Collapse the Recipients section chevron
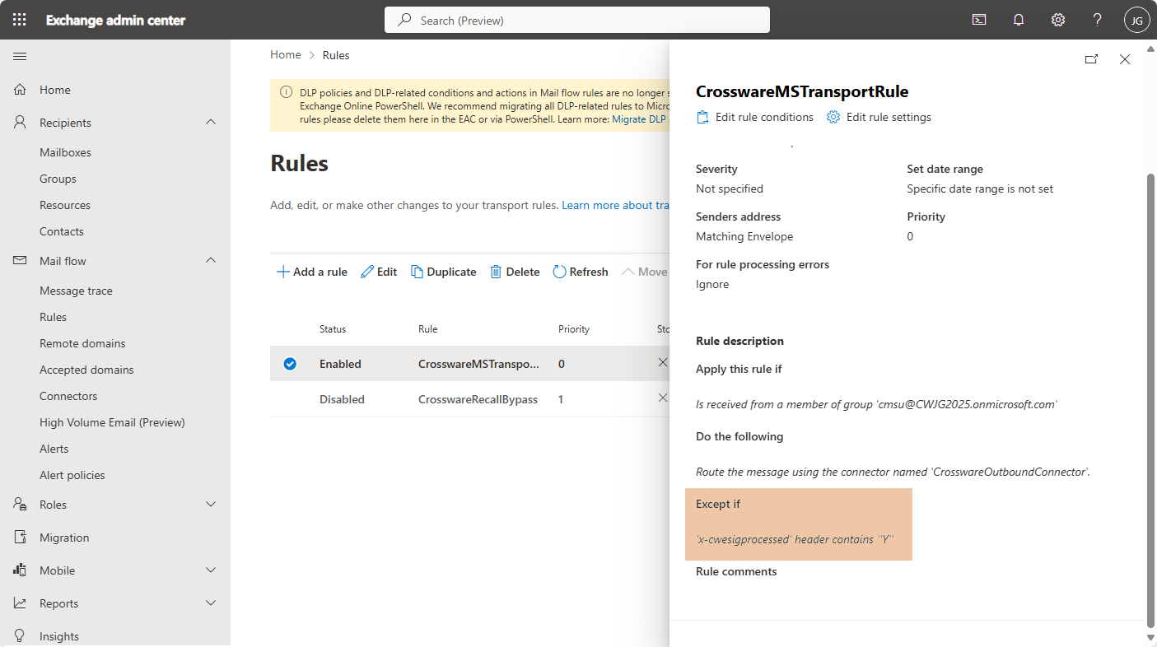The width and height of the screenshot is (1157, 647). [211, 123]
